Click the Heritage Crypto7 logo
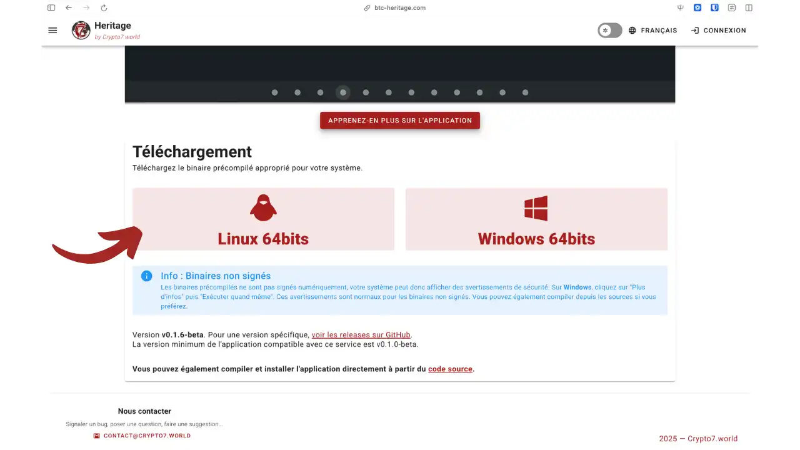 (81, 30)
